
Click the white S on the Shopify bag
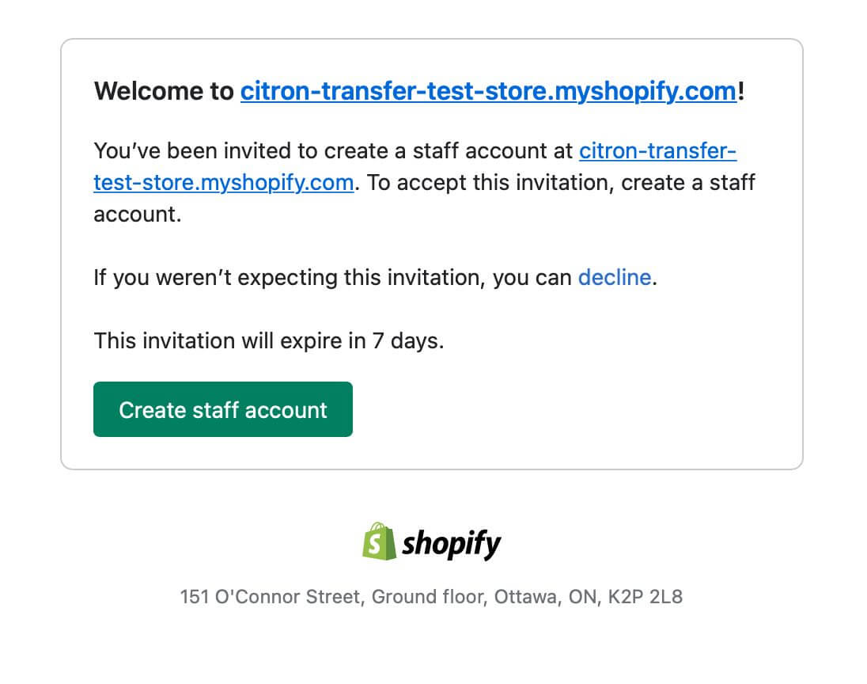point(375,543)
